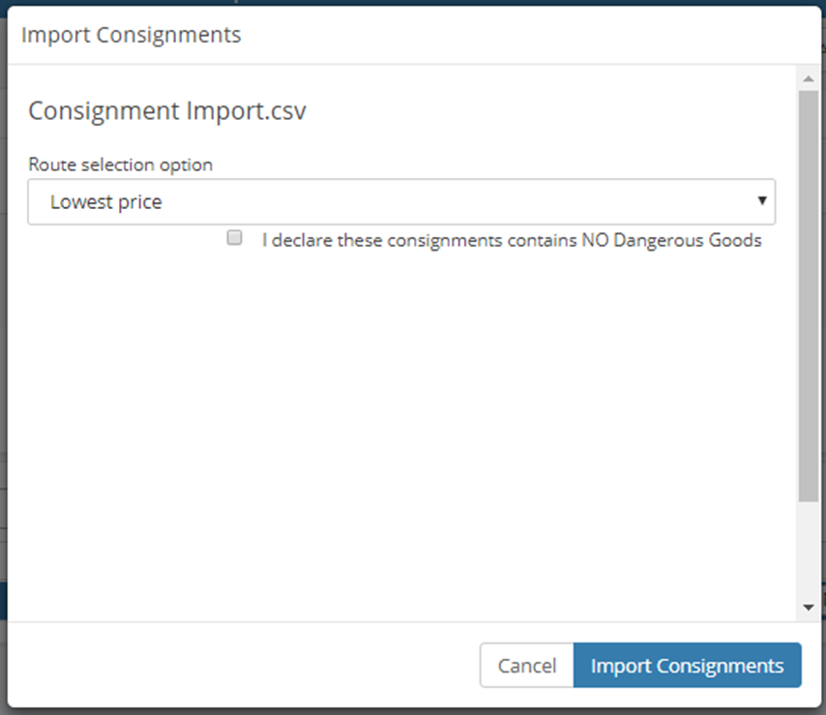Click the dimmed backdrop below the dialog

click(x=413, y=711)
